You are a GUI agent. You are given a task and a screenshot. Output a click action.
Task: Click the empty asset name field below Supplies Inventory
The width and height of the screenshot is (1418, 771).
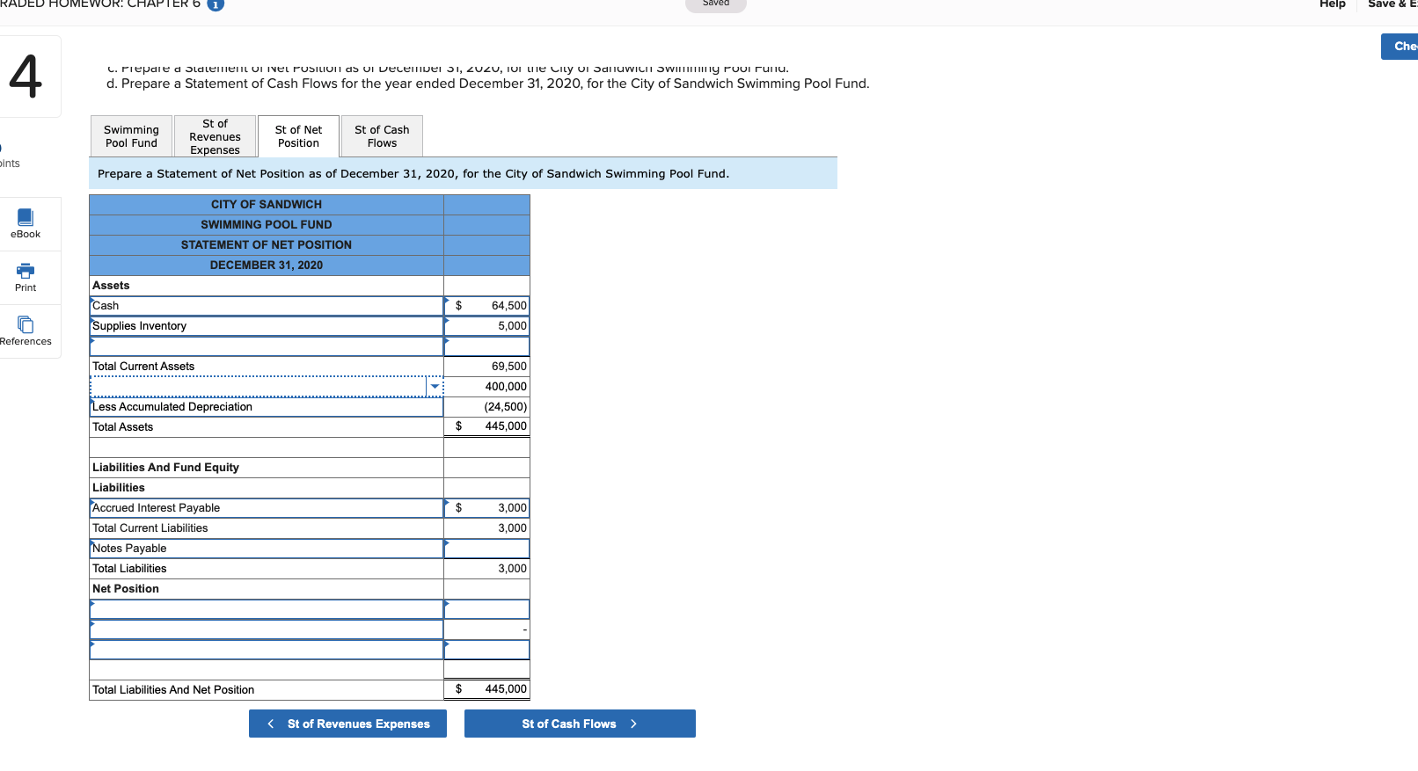267,346
